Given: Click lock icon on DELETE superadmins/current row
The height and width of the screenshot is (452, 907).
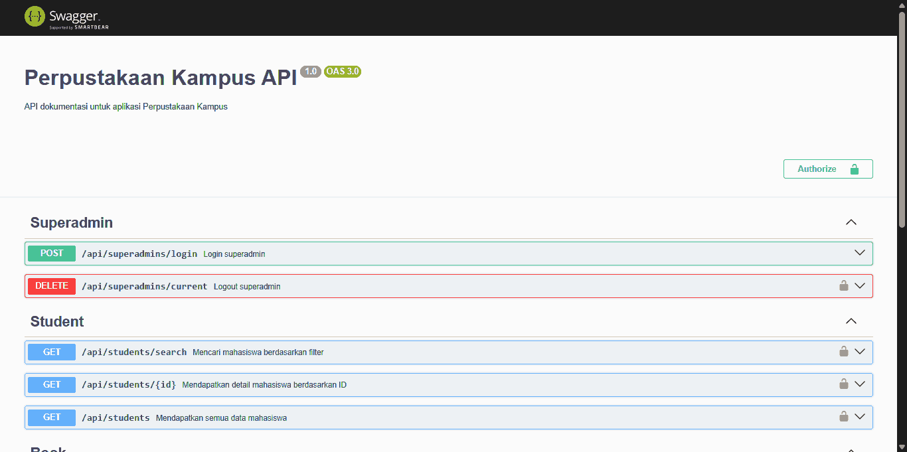Looking at the screenshot, I should click(843, 286).
